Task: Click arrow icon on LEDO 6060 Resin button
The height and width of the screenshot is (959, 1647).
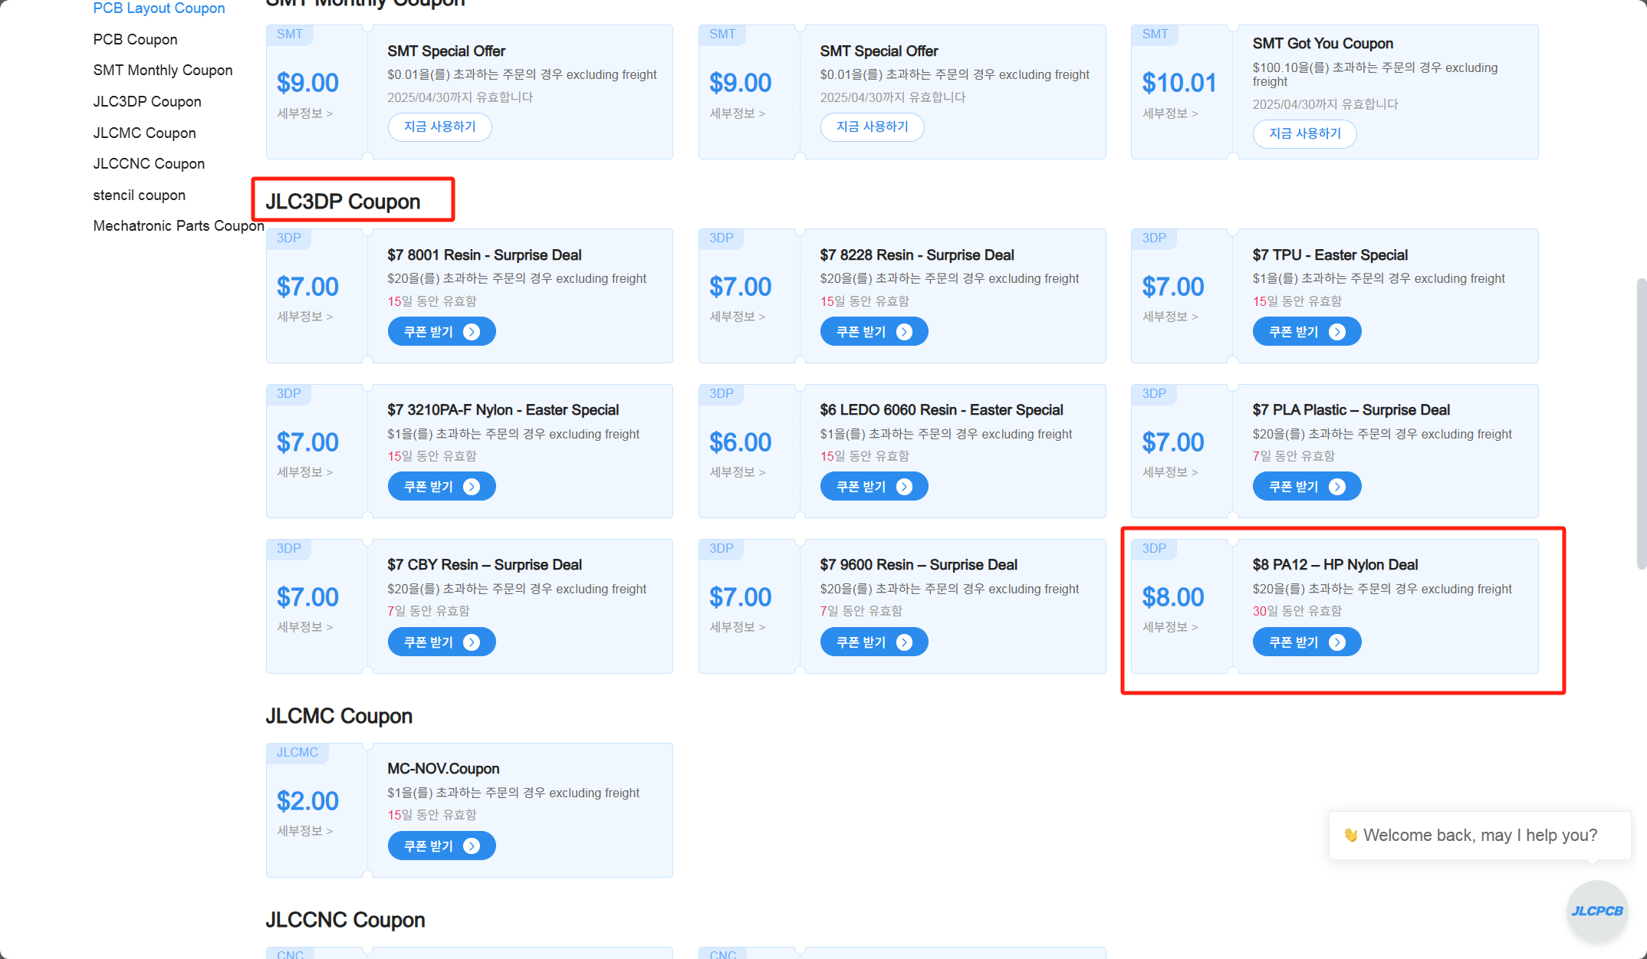Action: point(905,487)
